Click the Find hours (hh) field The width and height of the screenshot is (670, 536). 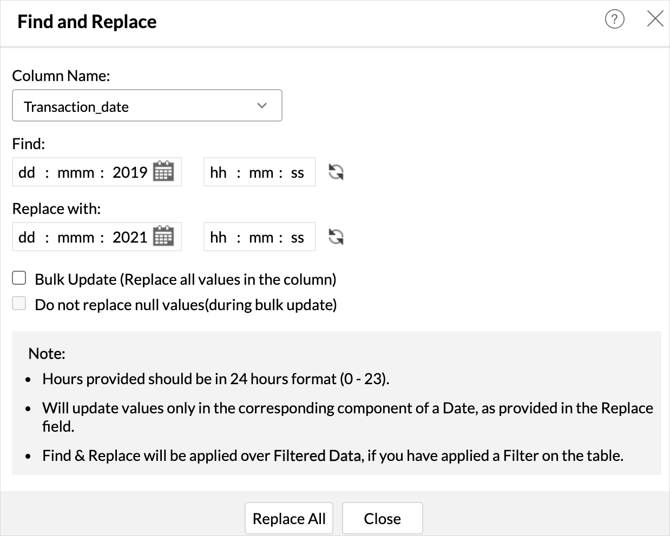tap(218, 172)
